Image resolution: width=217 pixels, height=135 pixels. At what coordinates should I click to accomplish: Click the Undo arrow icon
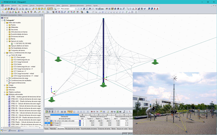point(27,9)
